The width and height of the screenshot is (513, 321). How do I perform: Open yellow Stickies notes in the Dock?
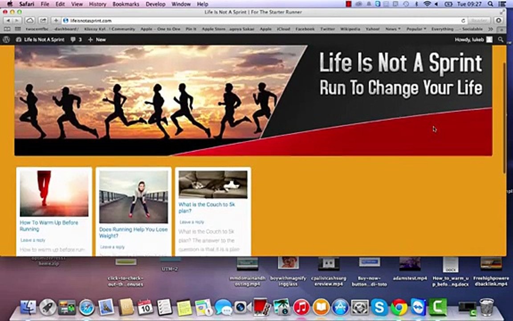(184, 308)
